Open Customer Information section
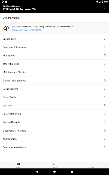 pos(55,47)
